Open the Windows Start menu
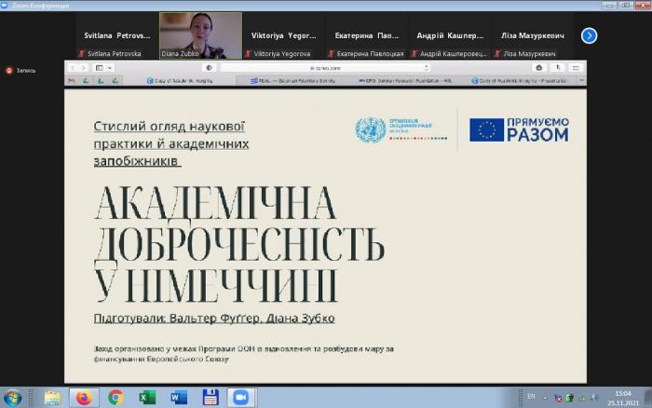The width and height of the screenshot is (652, 408). [13, 398]
